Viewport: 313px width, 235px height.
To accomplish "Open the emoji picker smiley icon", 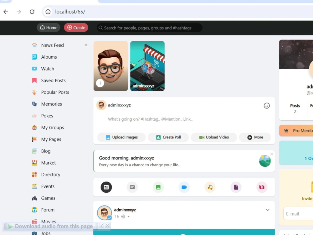I will coord(267,106).
